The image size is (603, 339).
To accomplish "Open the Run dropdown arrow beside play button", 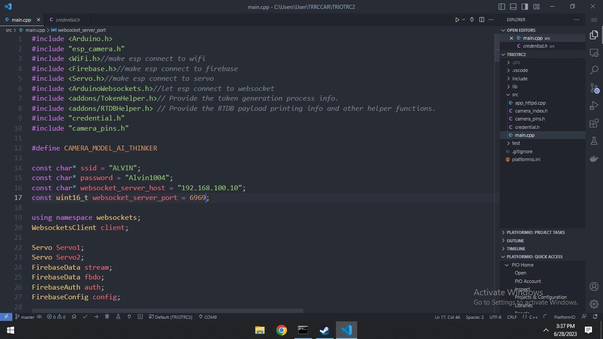I will 464,20.
